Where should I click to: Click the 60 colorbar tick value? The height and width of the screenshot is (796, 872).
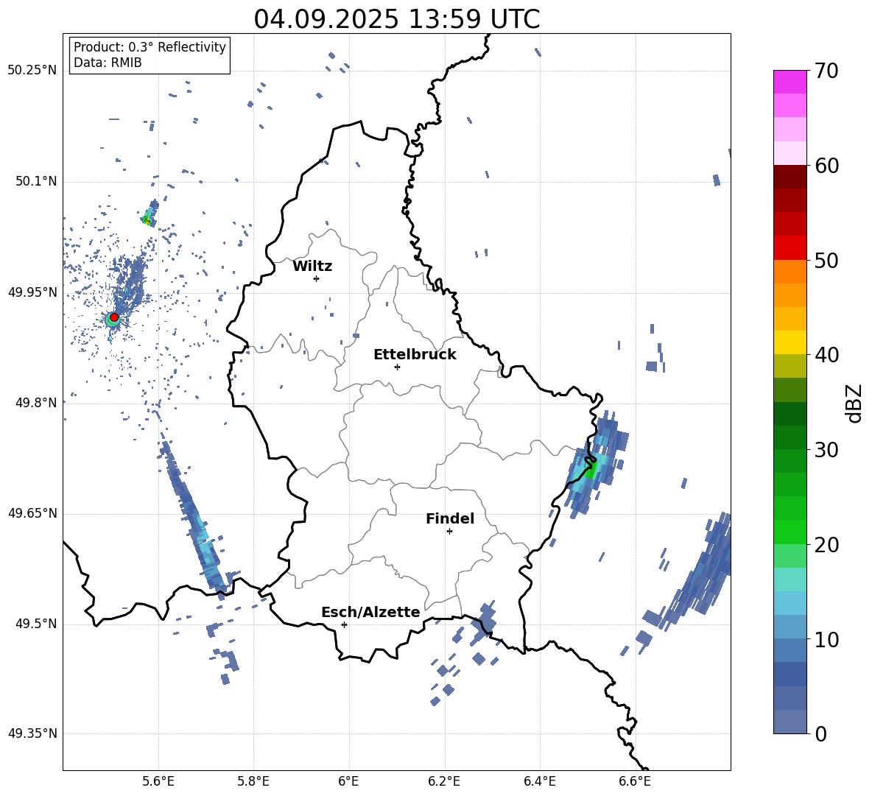pyautogui.click(x=826, y=166)
